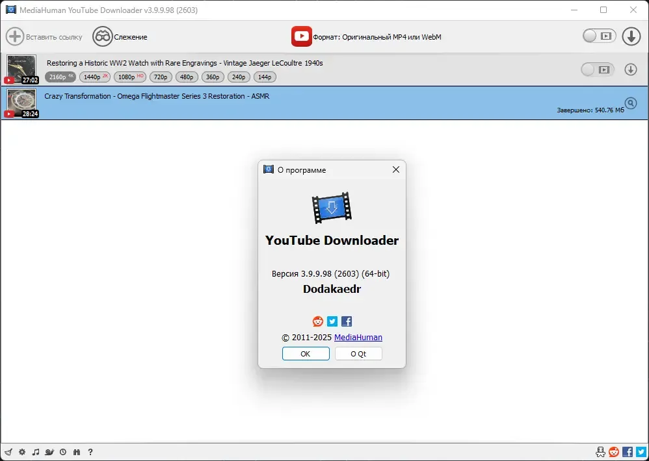This screenshot has width=649, height=461.
Task: Open the MediaHuman link in About dialog
Action: tap(358, 337)
